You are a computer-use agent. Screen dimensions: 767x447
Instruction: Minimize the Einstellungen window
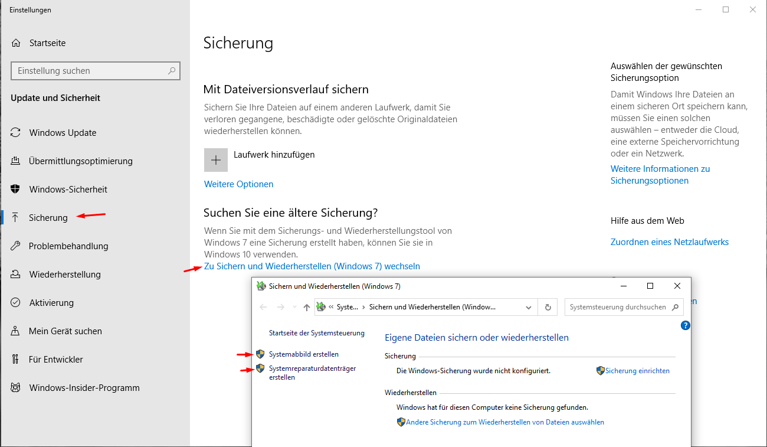tap(699, 9)
